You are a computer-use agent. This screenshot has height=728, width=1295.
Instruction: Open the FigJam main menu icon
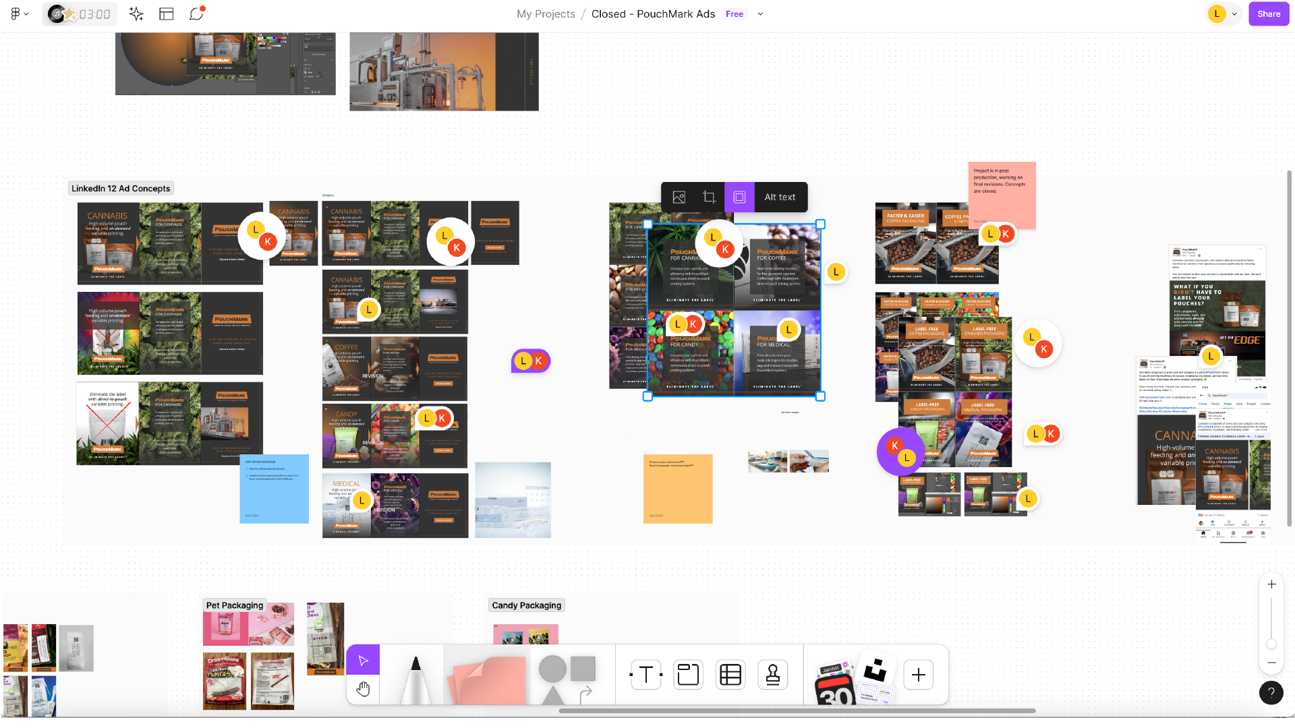click(19, 13)
